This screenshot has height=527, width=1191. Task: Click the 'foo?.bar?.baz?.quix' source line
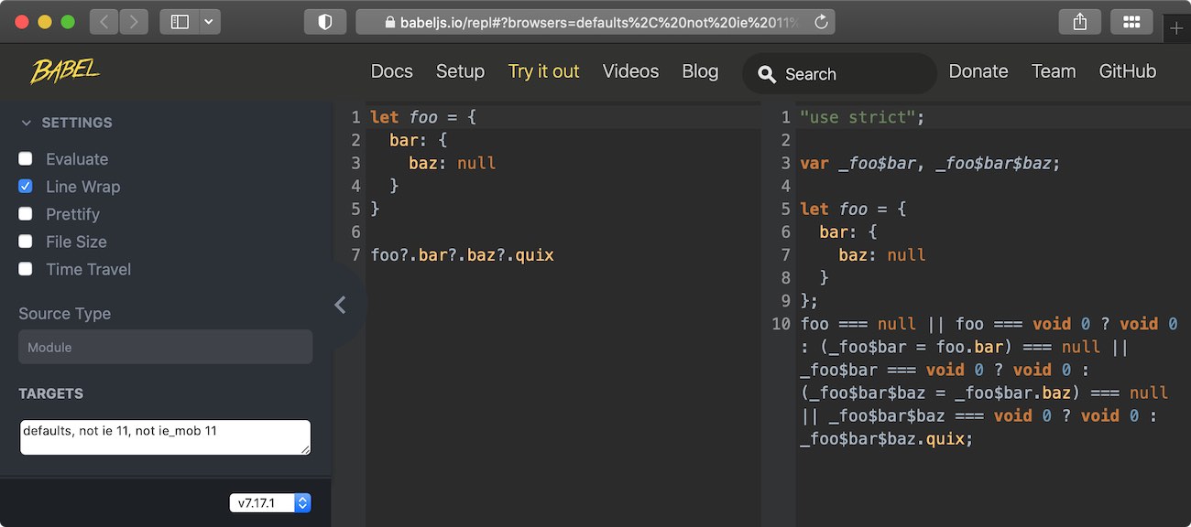point(462,255)
